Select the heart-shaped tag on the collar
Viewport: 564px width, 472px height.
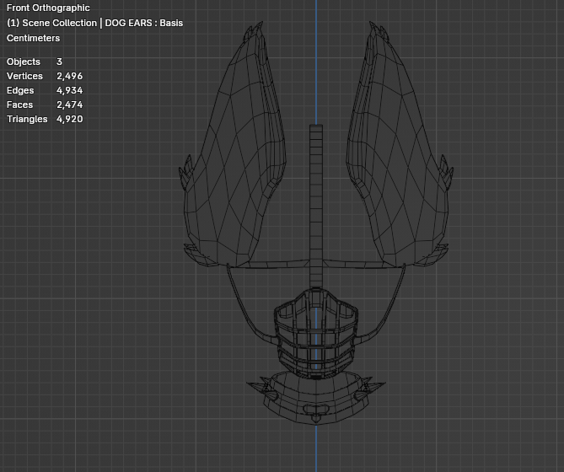(316, 410)
